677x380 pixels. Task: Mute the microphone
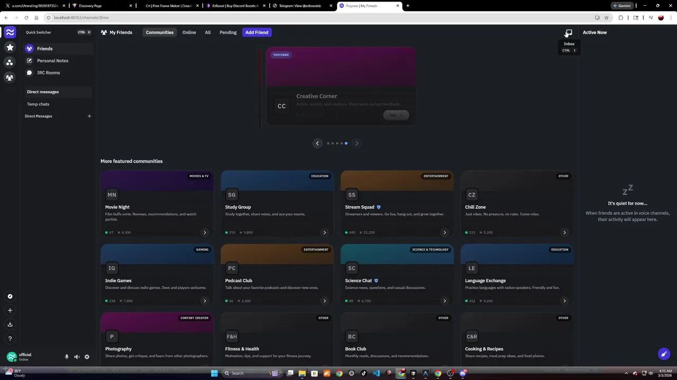tap(67, 357)
